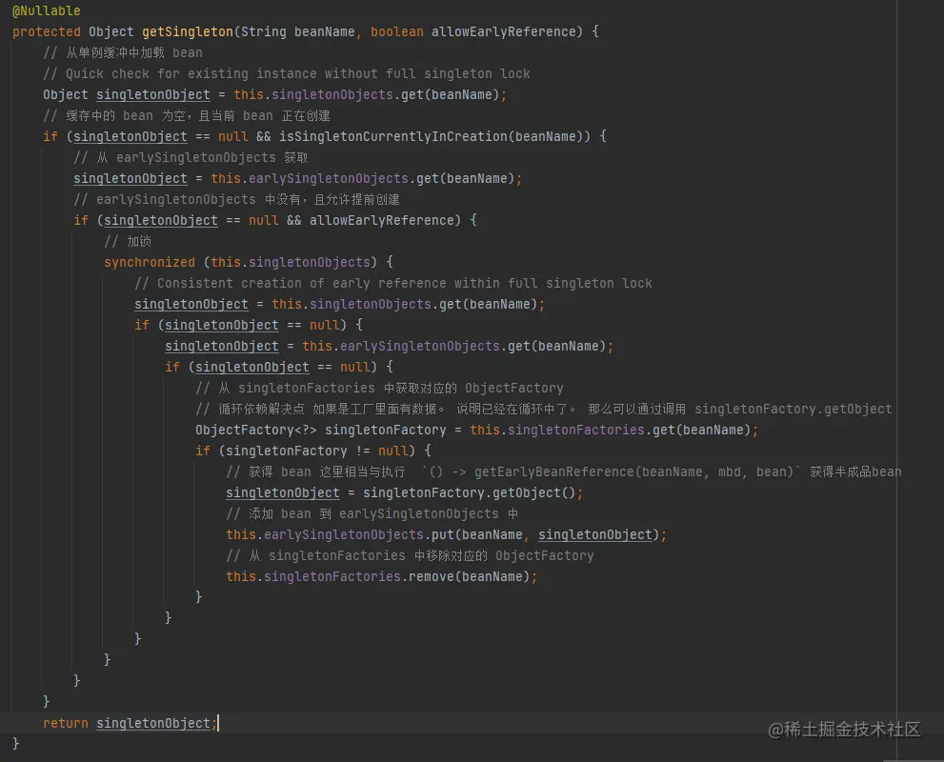944x762 pixels.
Task: Click the boolean keyword in the signature
Action: pos(396,31)
